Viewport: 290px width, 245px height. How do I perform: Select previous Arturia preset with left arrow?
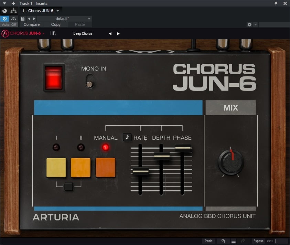pos(110,33)
